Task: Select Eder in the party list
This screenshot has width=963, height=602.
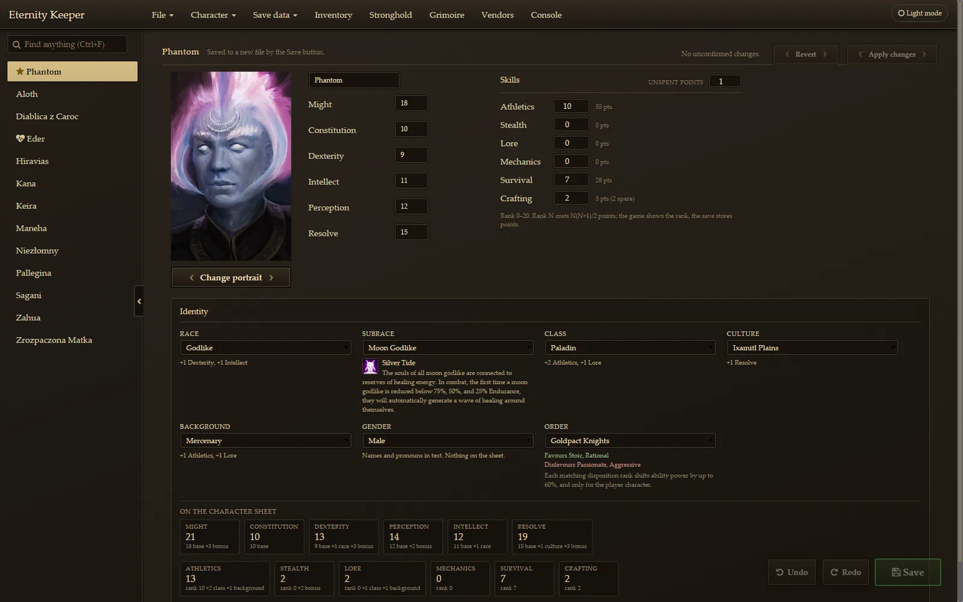Action: point(72,138)
